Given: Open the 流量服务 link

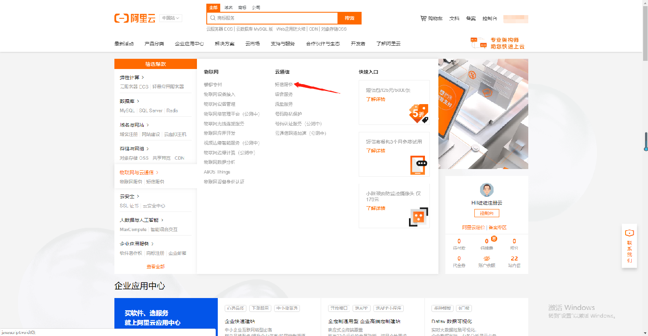Looking at the screenshot, I should 284,104.
